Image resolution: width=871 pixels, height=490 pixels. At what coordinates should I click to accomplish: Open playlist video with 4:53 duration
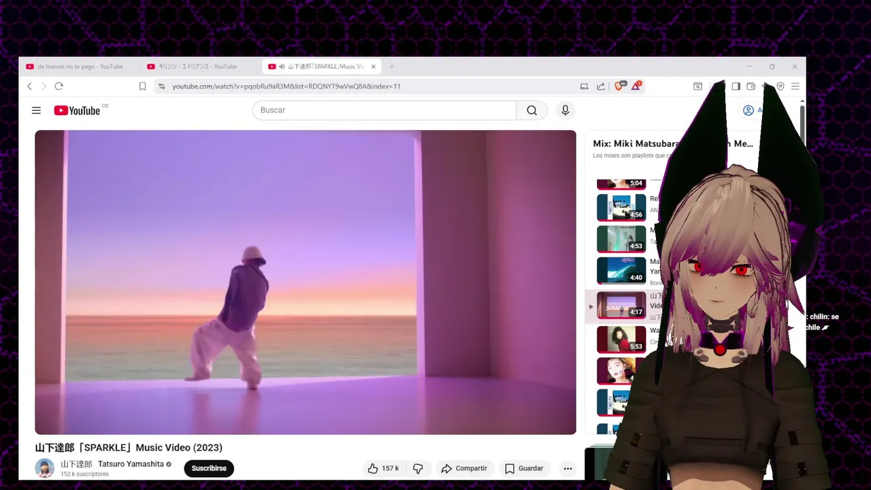click(x=621, y=239)
